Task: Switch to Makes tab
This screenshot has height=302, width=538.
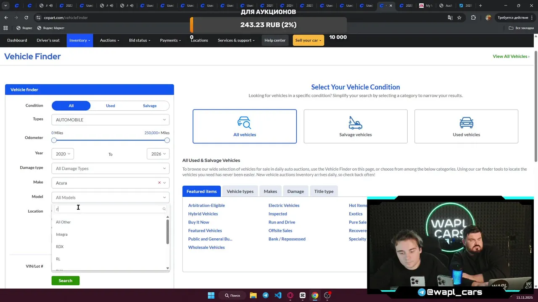Action: (x=270, y=191)
